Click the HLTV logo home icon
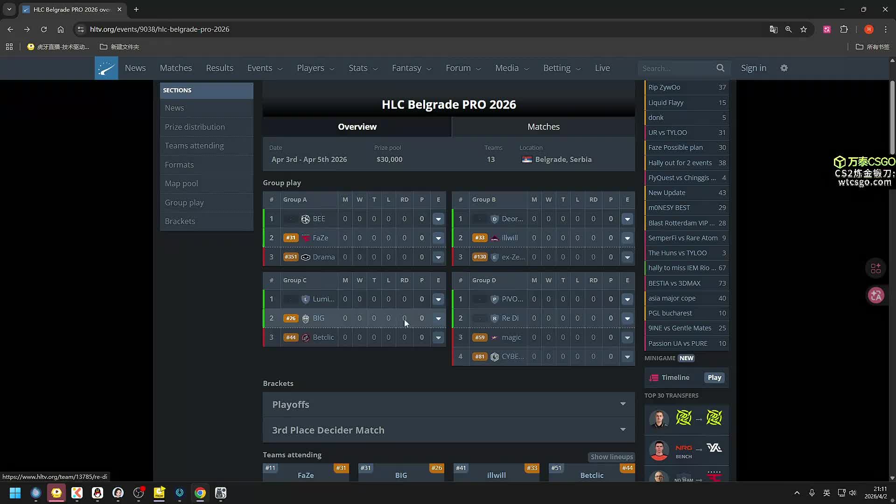This screenshot has height=504, width=896. click(106, 68)
